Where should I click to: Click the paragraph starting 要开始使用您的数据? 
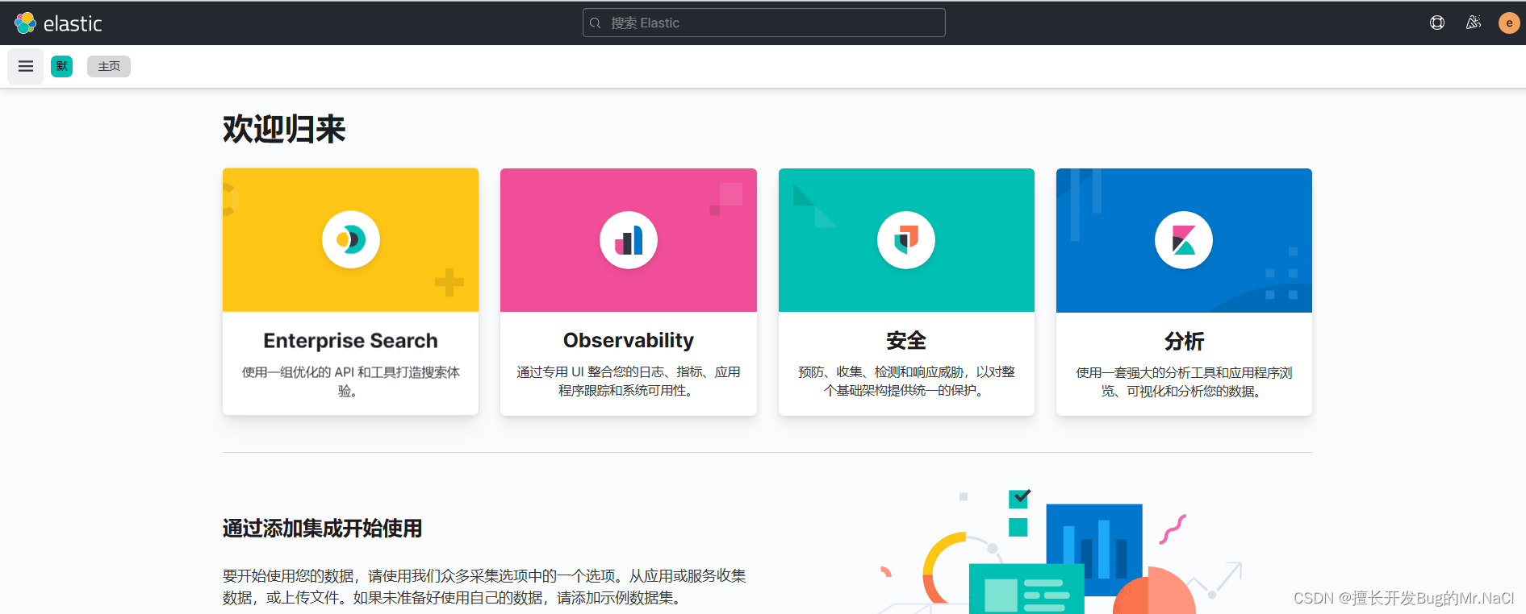point(484,587)
